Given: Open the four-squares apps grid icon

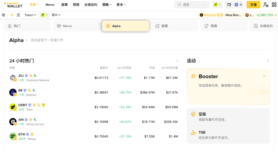Looking at the screenshot, I should [274, 5].
